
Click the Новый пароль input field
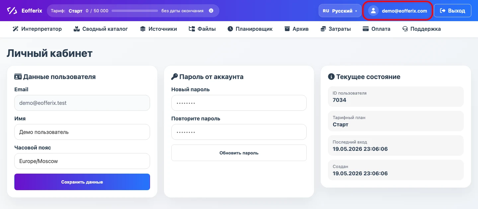click(x=239, y=103)
